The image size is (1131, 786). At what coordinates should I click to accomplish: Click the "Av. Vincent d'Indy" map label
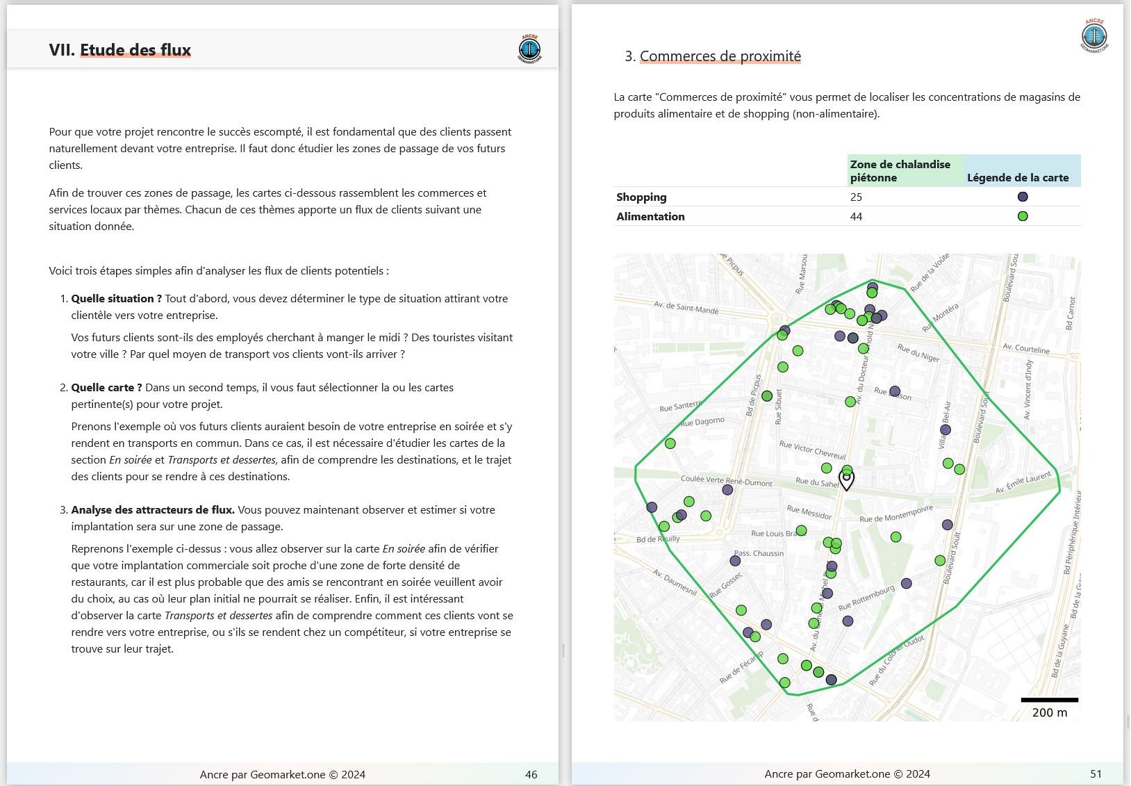pos(1028,389)
